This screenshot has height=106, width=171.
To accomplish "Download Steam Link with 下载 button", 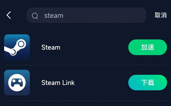I will [148, 83].
